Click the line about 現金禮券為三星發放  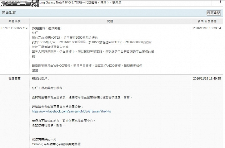click(x=82, y=97)
